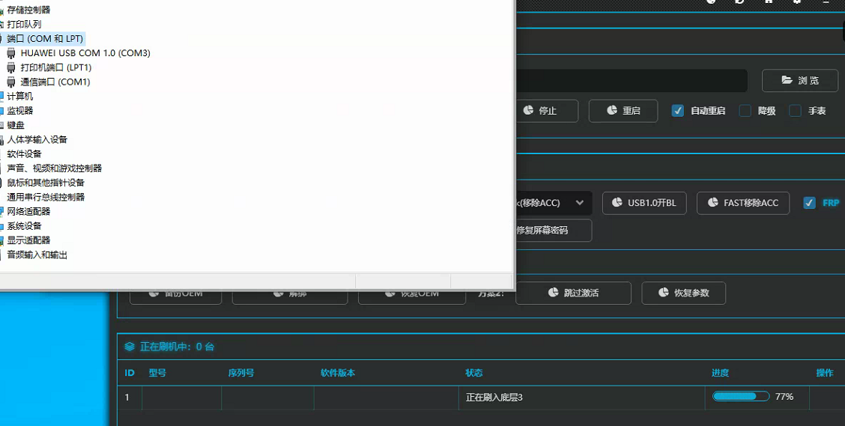Click the port icon beside 通信端口 (COM1)
845x426 pixels.
pos(10,82)
